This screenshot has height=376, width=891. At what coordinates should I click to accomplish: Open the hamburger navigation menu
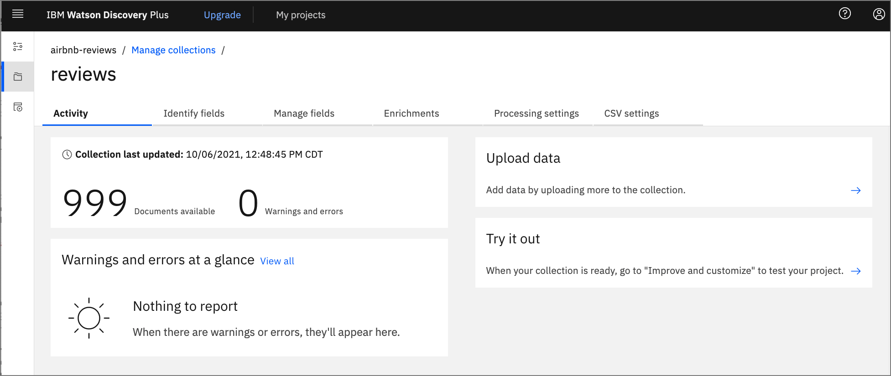[18, 14]
